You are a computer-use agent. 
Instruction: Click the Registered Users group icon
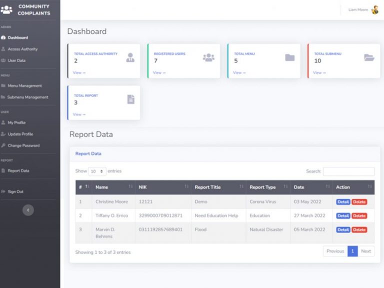click(208, 57)
